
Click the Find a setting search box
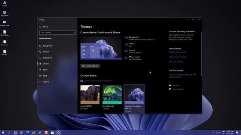[x=57, y=33]
